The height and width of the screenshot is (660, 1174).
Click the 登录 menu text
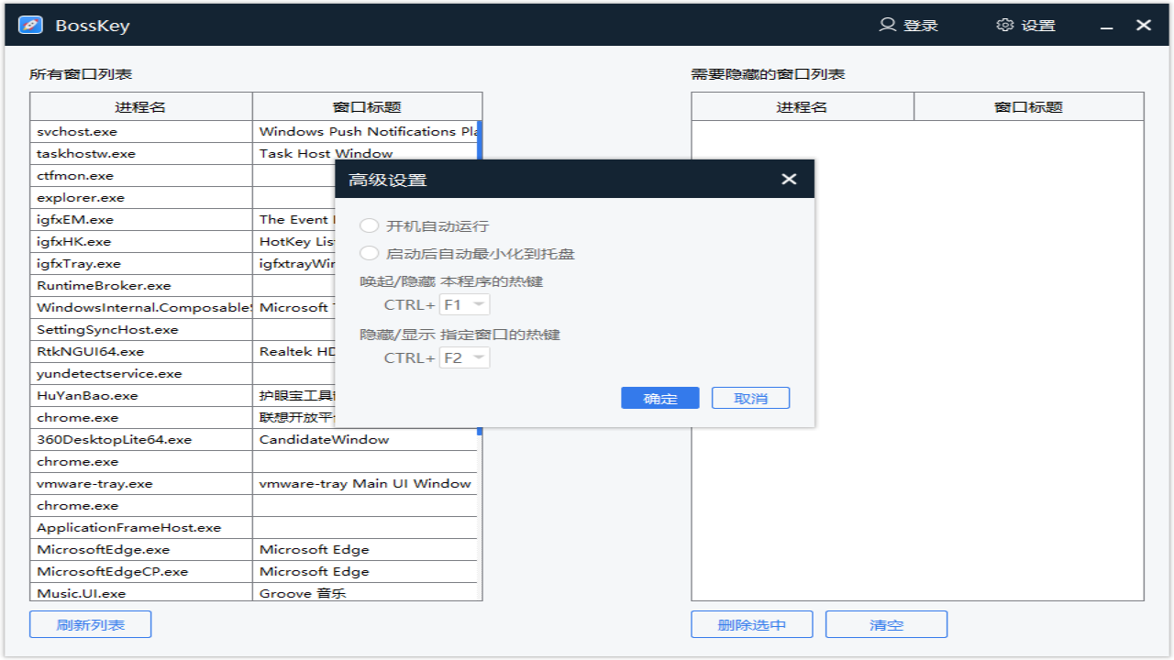point(920,26)
